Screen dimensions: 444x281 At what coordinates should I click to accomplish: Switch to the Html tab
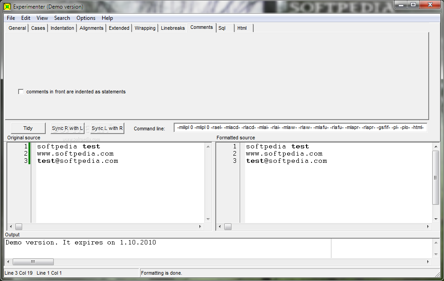pos(244,28)
